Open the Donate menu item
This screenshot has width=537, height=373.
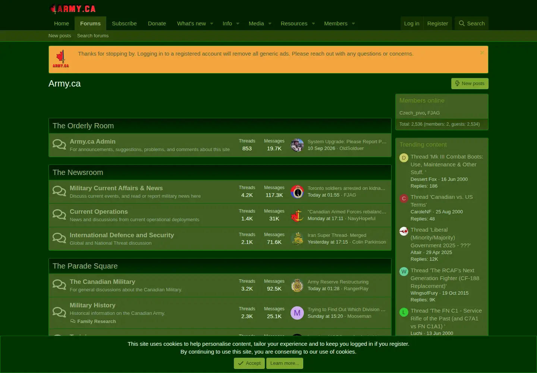157,23
